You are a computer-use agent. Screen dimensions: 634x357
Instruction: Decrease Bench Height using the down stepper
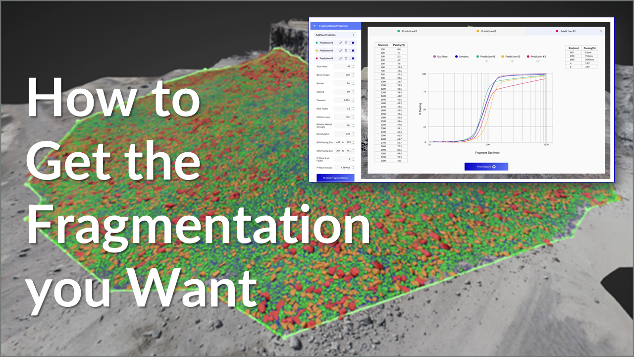(353, 75)
